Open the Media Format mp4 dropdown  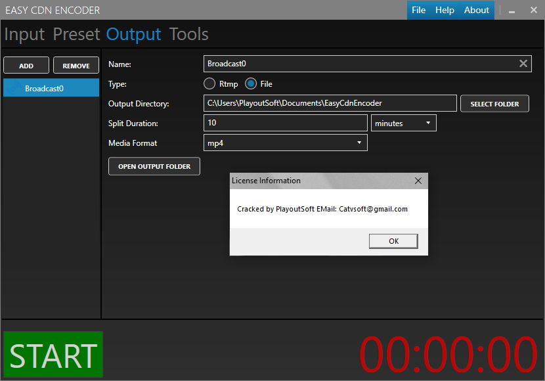click(286, 143)
